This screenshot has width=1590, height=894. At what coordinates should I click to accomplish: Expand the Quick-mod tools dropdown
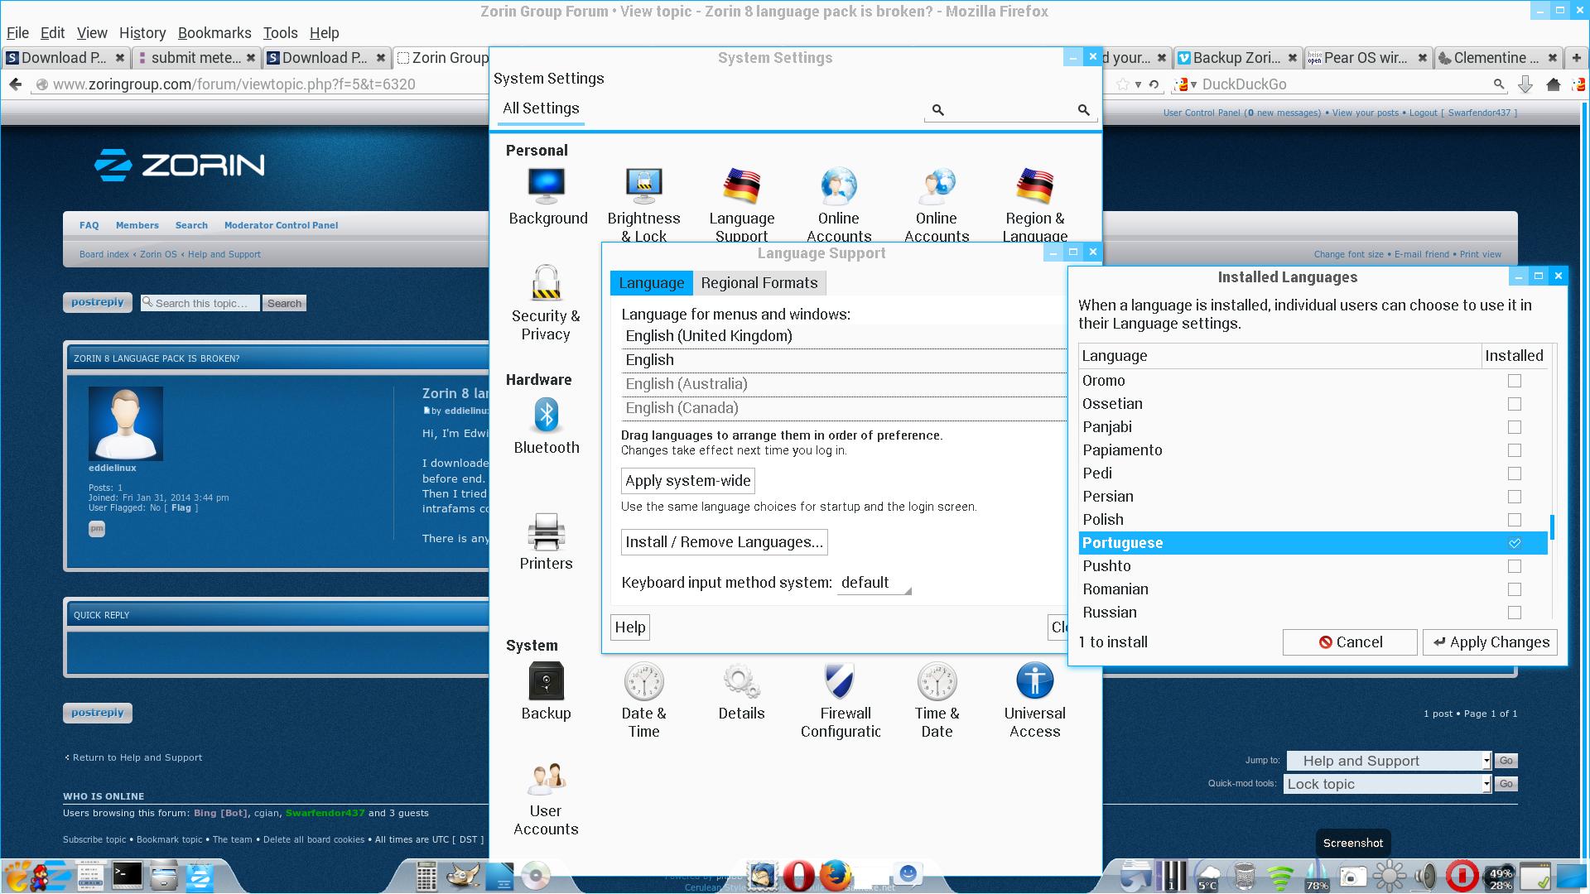pos(1389,784)
